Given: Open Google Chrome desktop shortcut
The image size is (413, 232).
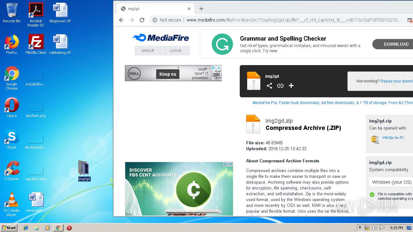Looking at the screenshot, I should tap(12, 78).
